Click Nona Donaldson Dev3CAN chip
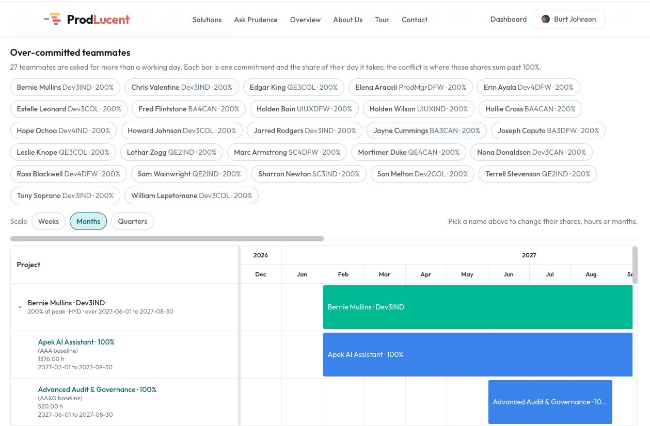Screen dimensions: 650x426 tap(531, 152)
